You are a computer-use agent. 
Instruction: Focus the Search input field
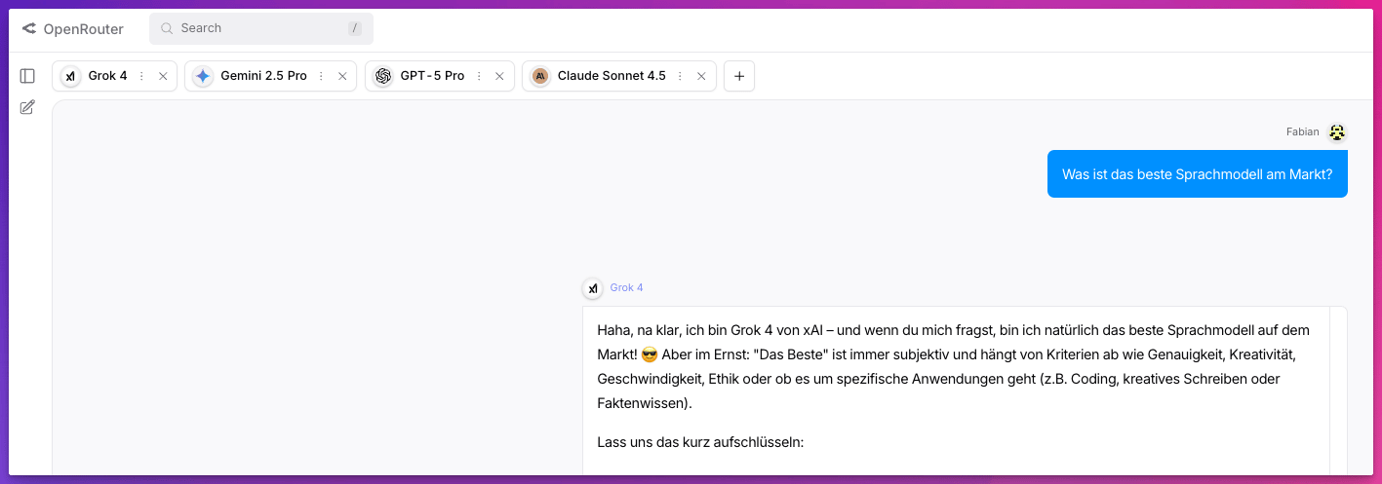tap(261, 28)
